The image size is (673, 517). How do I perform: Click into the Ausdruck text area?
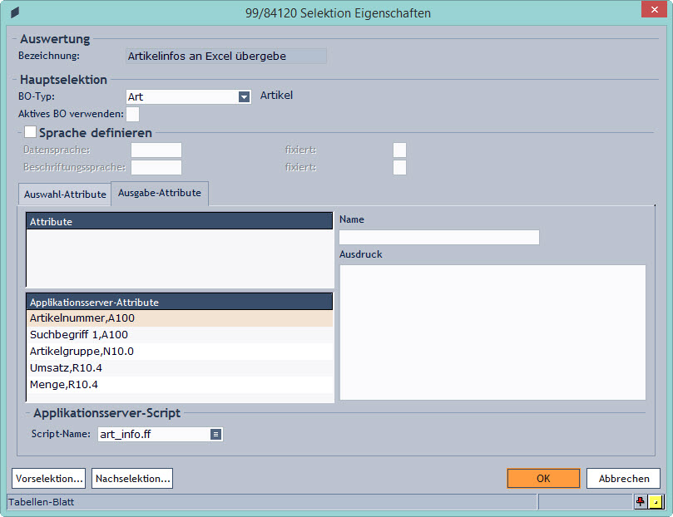(x=492, y=332)
